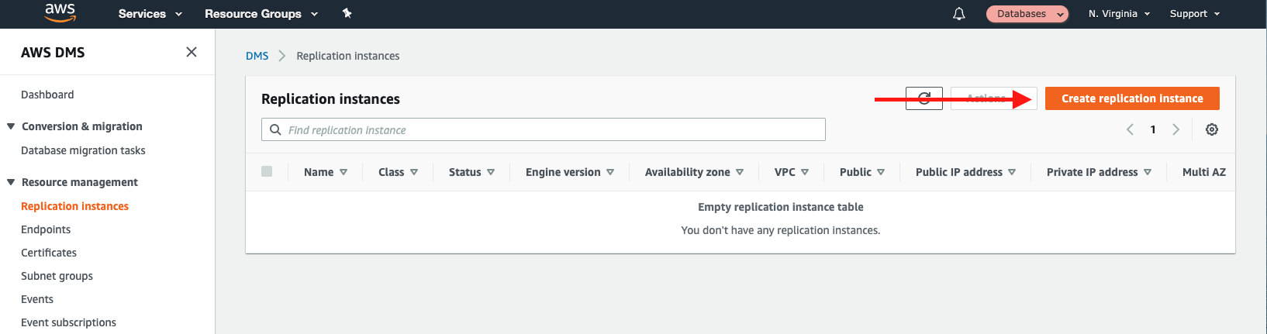Click the Find replication instance search field
1267x334 pixels.
coord(543,129)
